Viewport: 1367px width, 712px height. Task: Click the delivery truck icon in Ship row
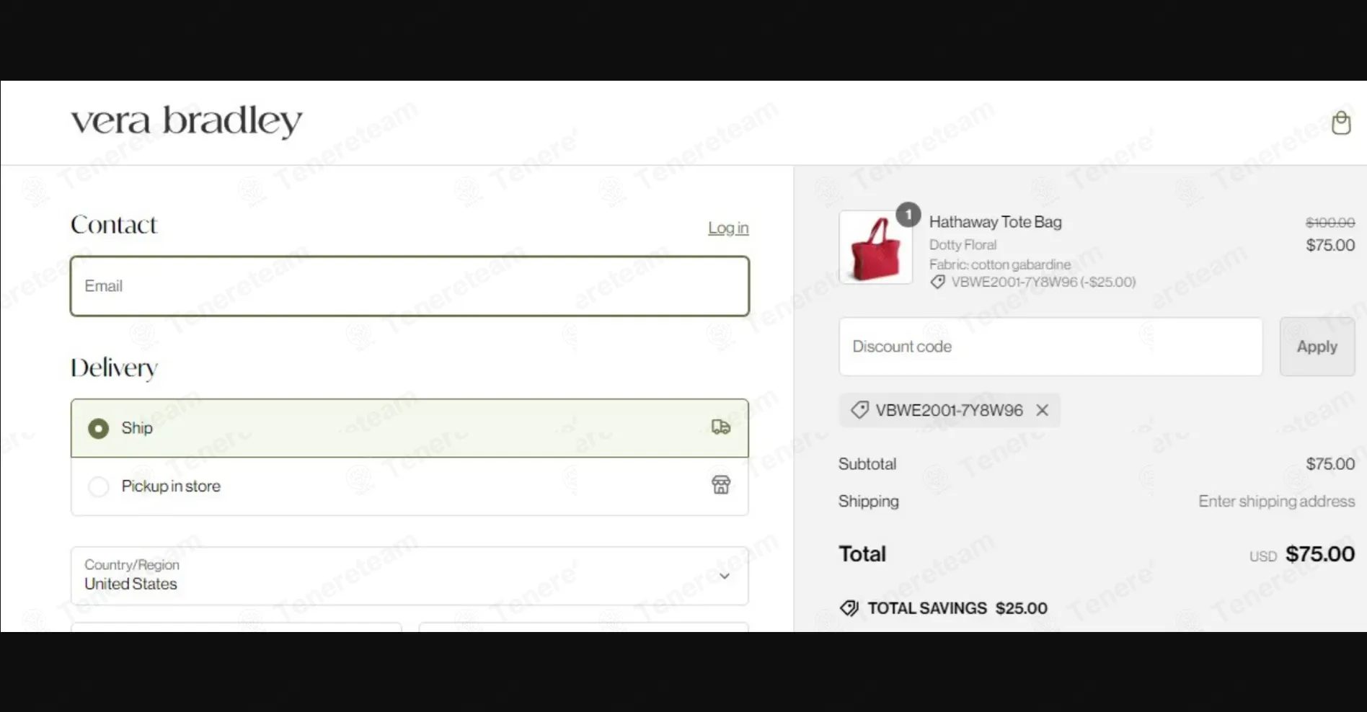tap(720, 427)
